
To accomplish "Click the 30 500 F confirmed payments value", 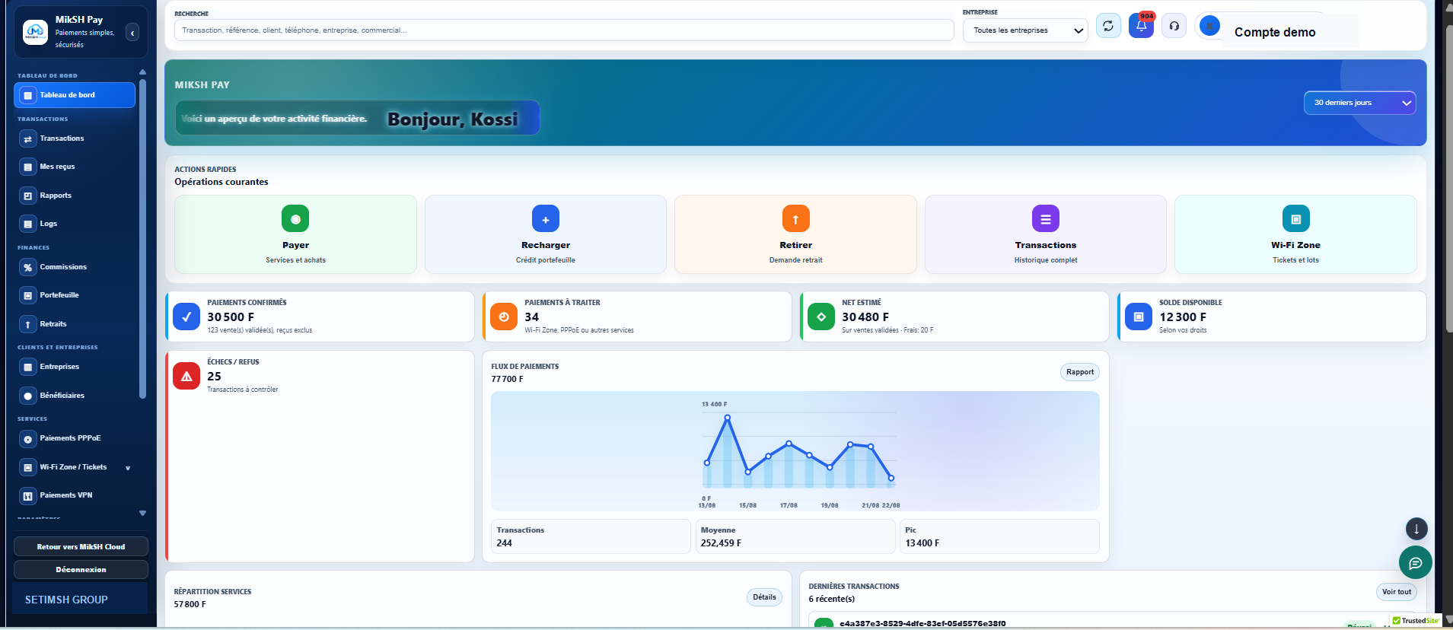I will pos(231,317).
